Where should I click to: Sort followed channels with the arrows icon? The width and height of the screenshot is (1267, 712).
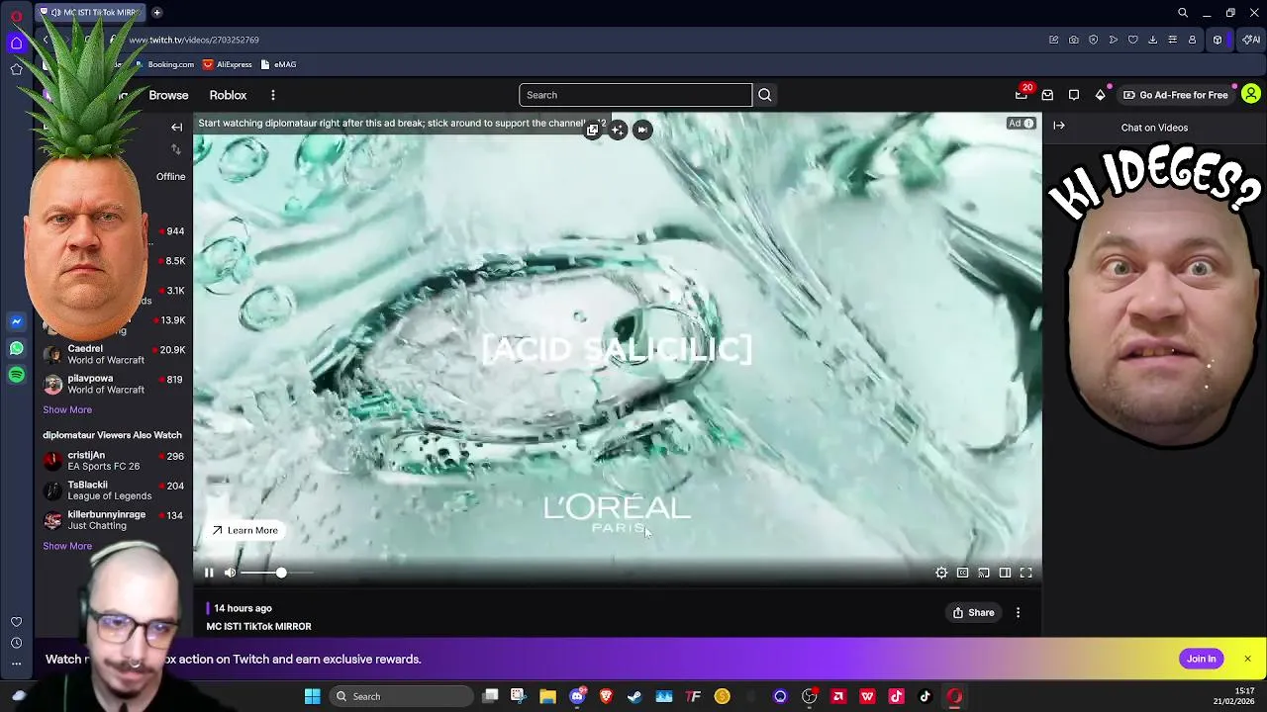click(x=176, y=149)
